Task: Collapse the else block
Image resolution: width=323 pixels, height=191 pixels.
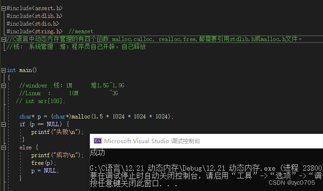Action: pyautogui.click(x=3, y=147)
